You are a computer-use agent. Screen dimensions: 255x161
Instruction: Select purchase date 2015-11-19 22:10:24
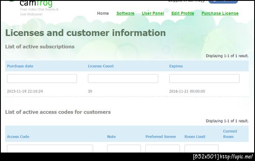click(25, 91)
